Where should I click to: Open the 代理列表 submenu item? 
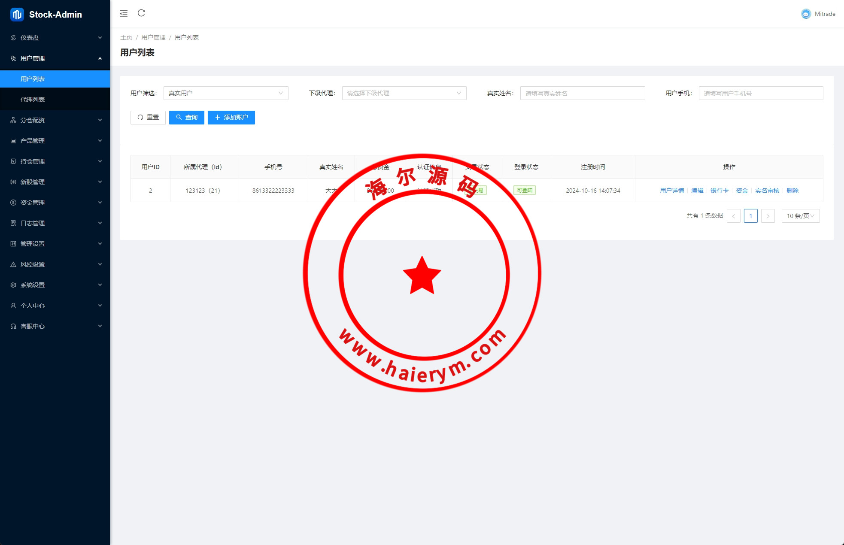[33, 100]
